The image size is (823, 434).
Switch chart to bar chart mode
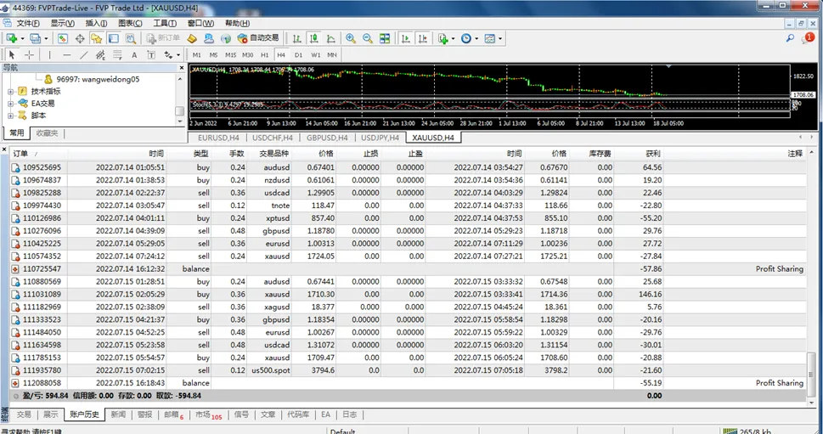[x=297, y=38]
